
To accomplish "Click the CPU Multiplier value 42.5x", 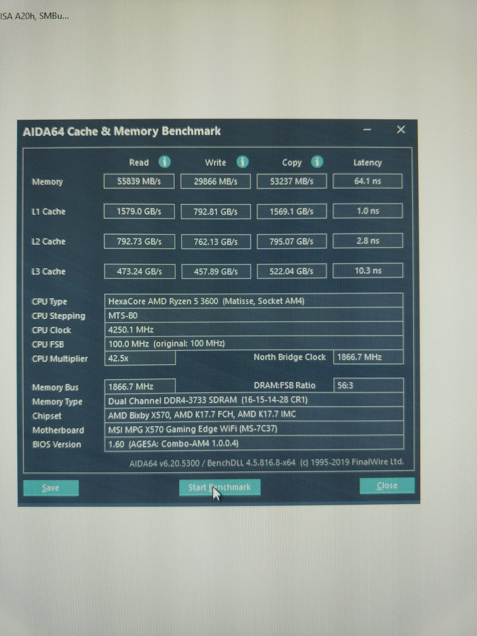I will click(x=140, y=358).
